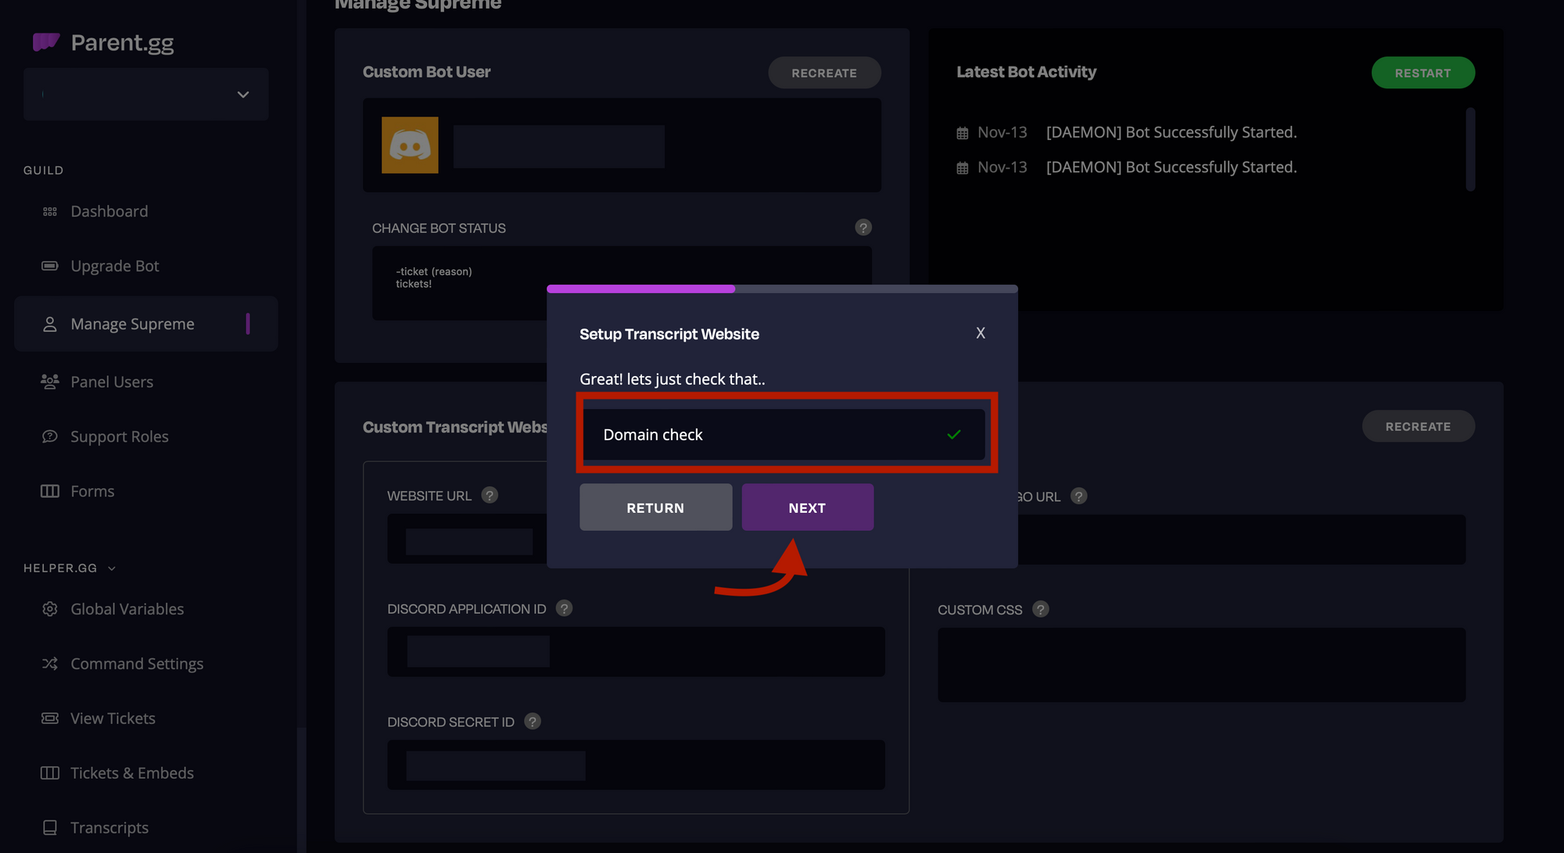Click Recreate for Custom Bot User

tap(824, 73)
